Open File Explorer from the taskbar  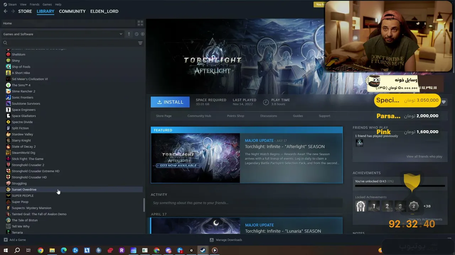(x=52, y=250)
